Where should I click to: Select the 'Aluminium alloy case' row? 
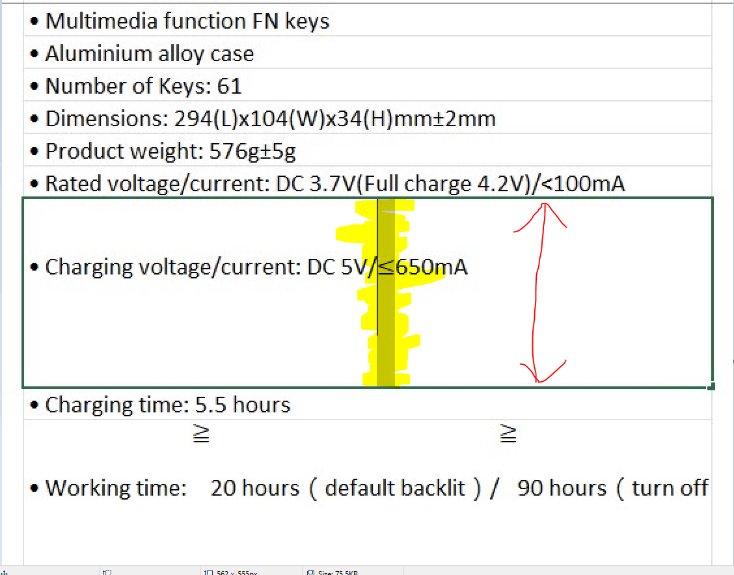[367, 53]
